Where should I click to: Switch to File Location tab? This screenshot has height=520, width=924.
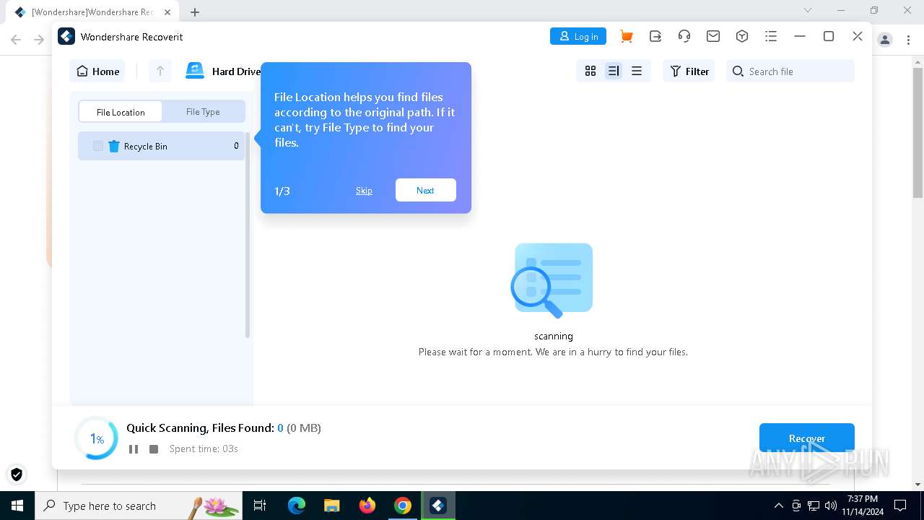[x=121, y=112]
